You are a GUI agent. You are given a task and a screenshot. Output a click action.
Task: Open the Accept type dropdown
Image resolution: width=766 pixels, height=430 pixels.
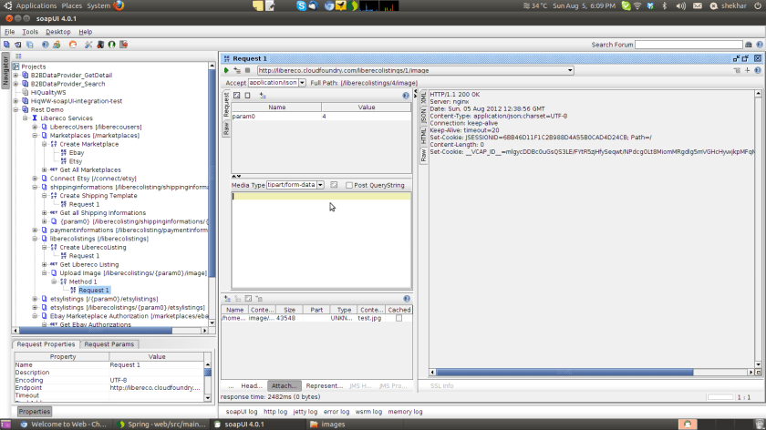click(x=303, y=83)
